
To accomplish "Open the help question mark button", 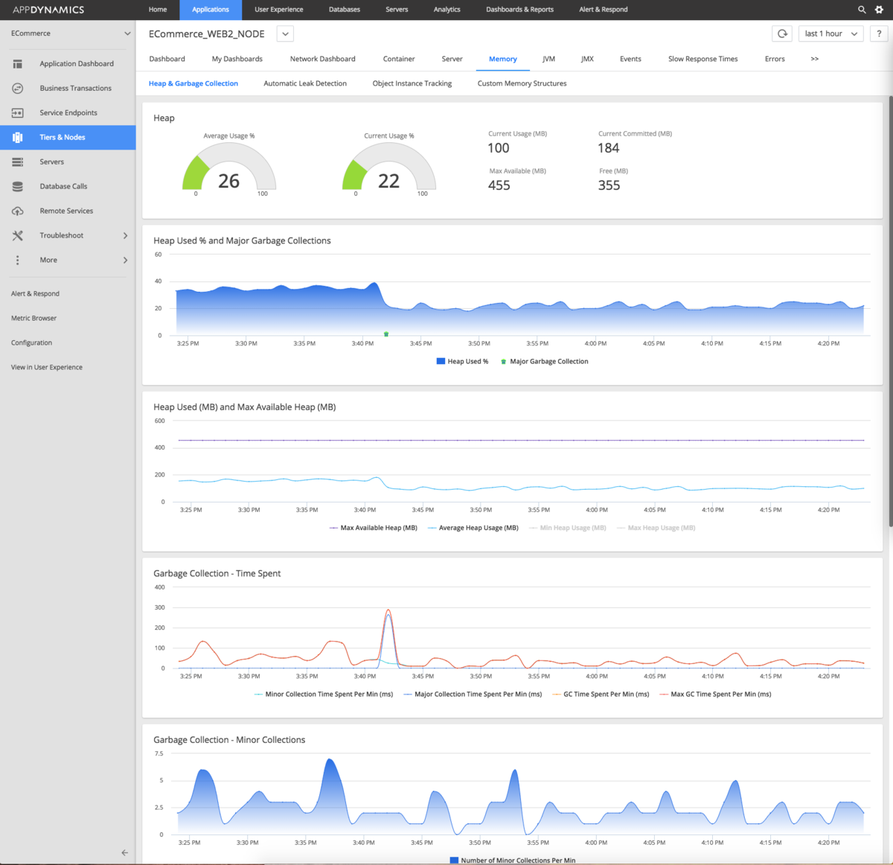I will click(879, 33).
